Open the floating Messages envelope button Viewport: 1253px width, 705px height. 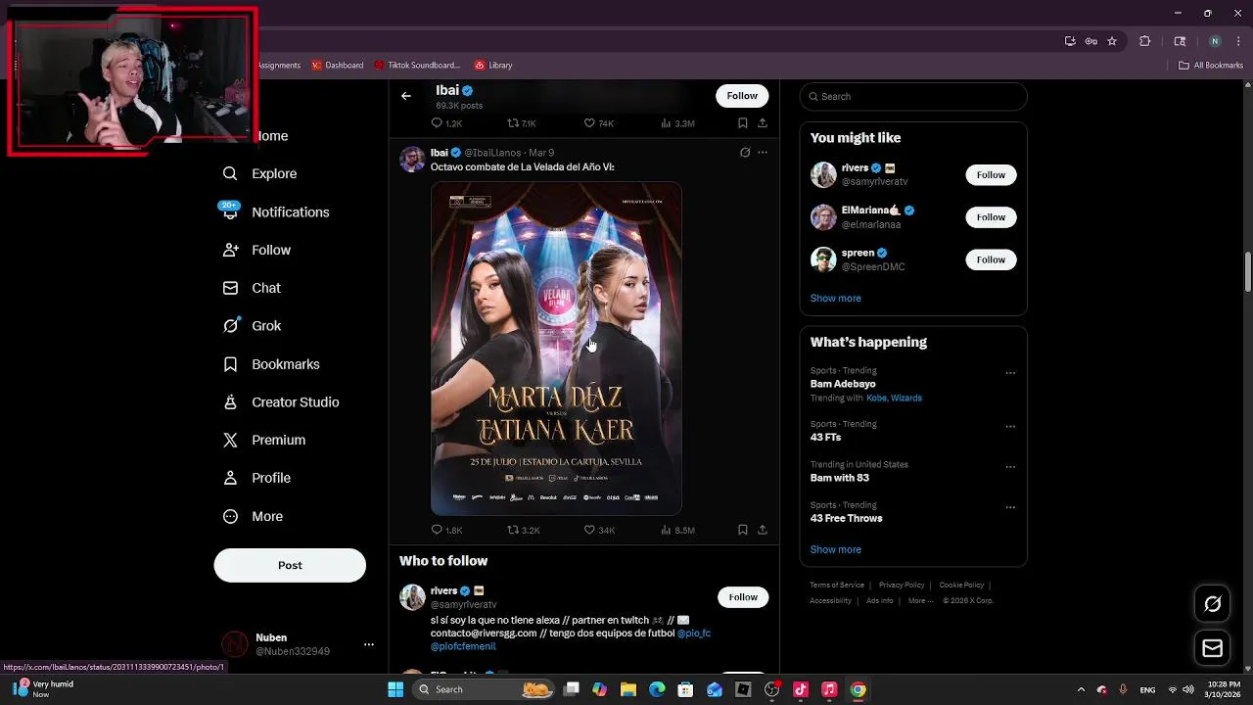(x=1213, y=648)
